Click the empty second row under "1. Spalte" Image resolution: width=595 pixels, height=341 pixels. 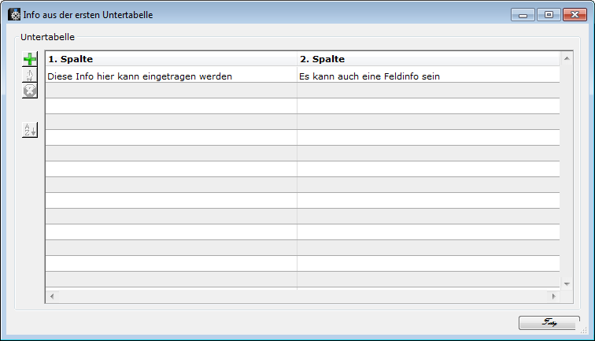(x=171, y=91)
